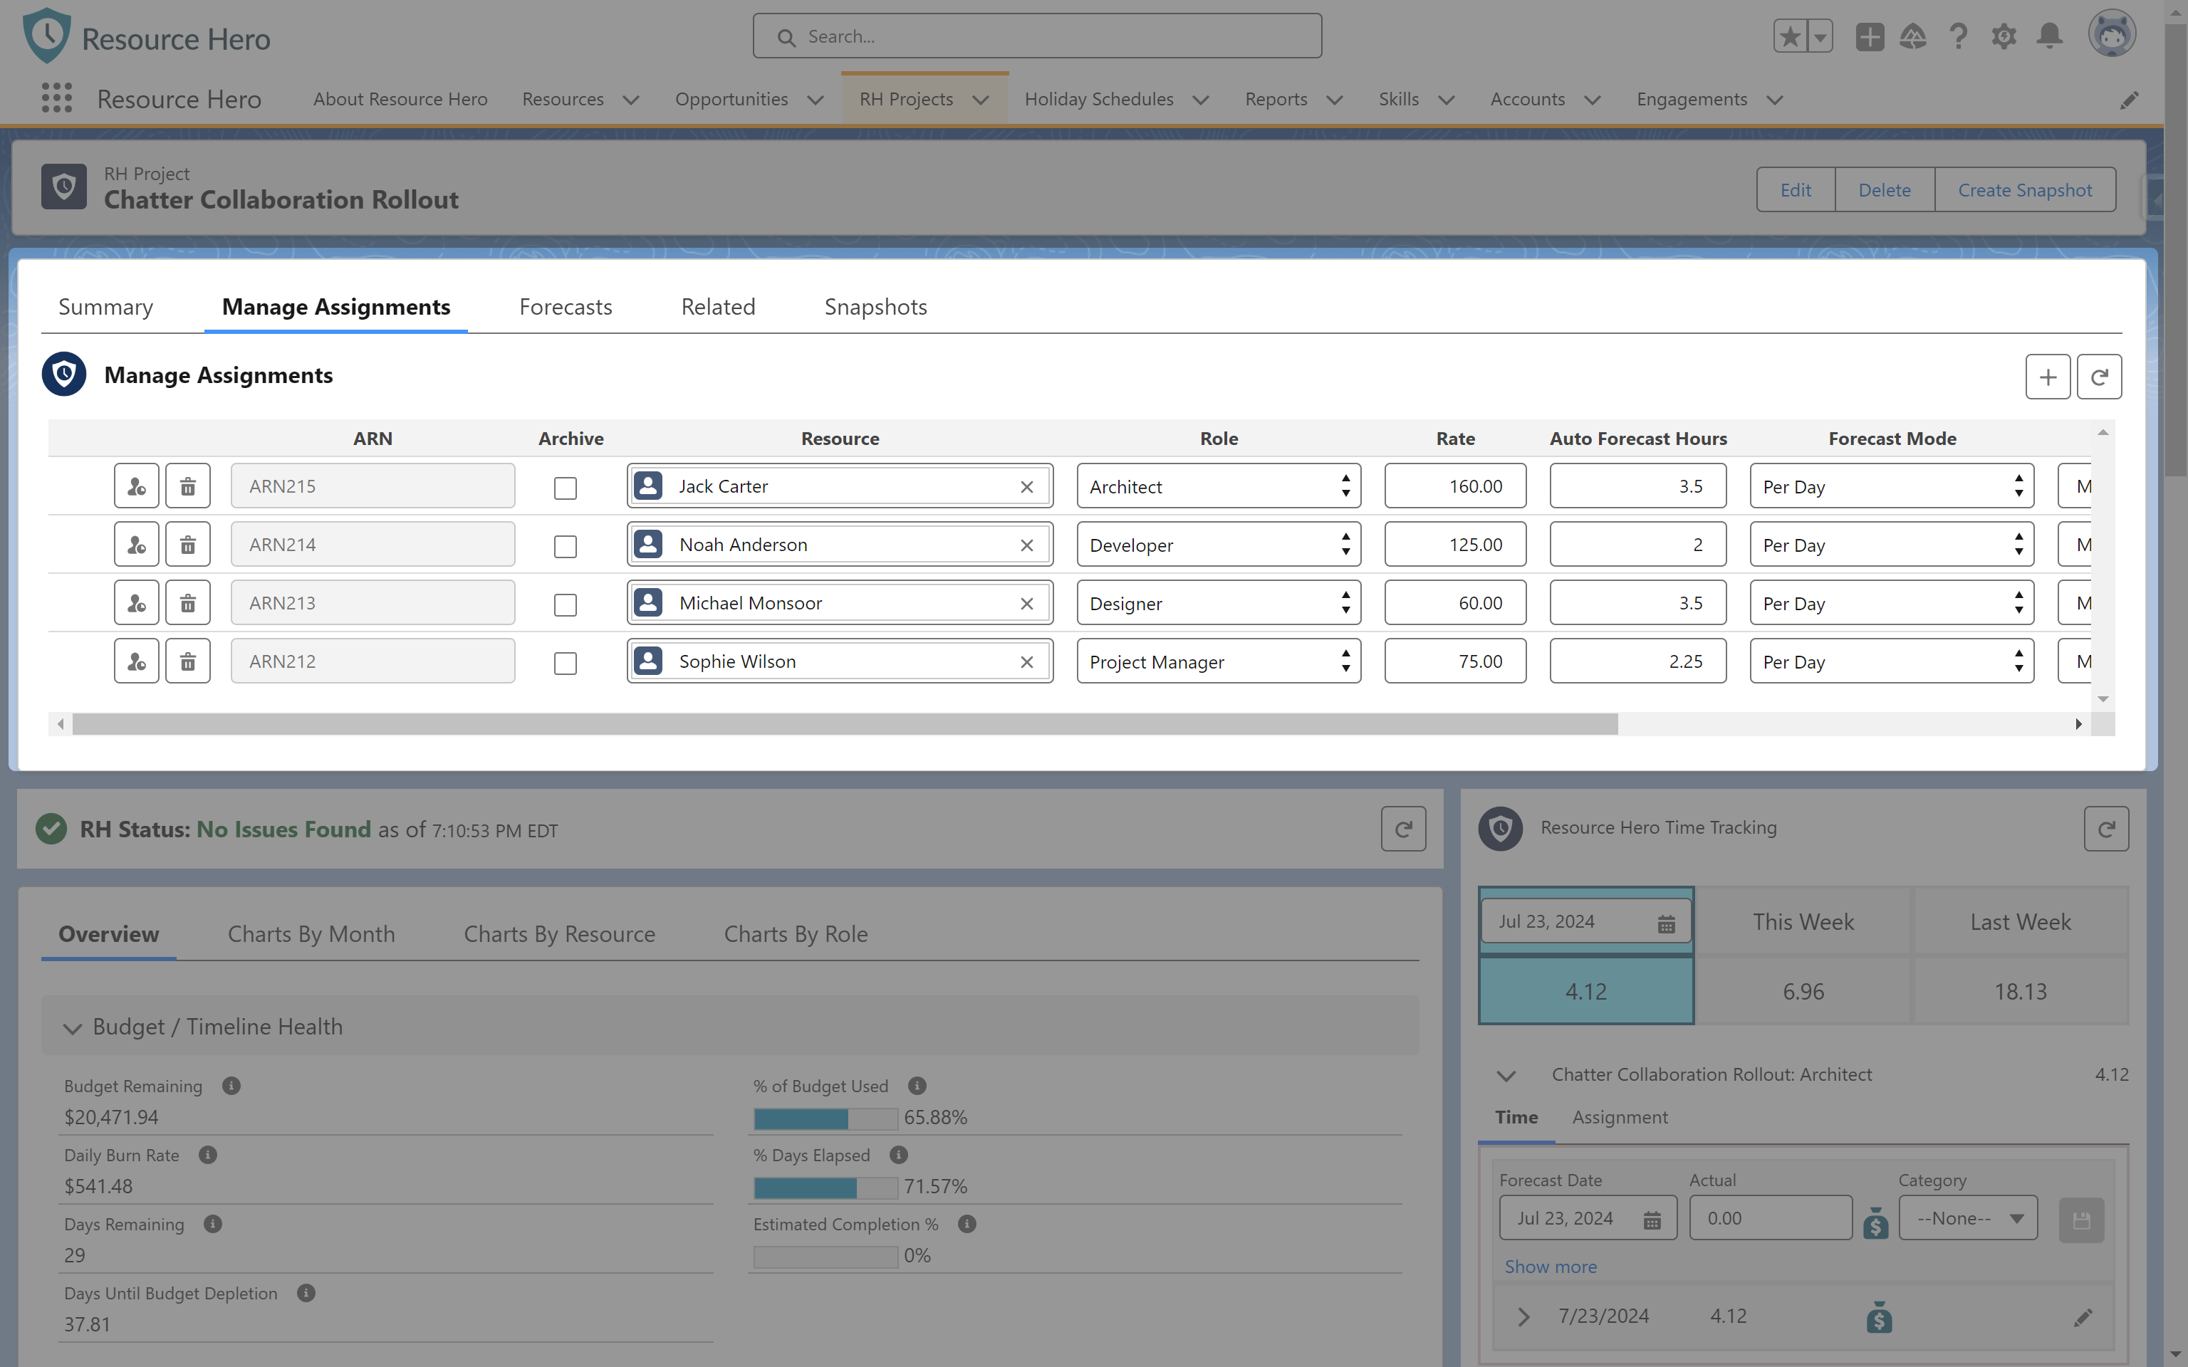2188x1367 pixels.
Task: Open Assignment tab in time tracking
Action: tap(1620, 1118)
